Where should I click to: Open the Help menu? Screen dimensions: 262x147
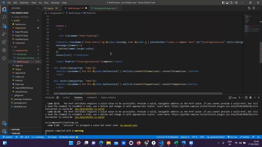(64, 3)
